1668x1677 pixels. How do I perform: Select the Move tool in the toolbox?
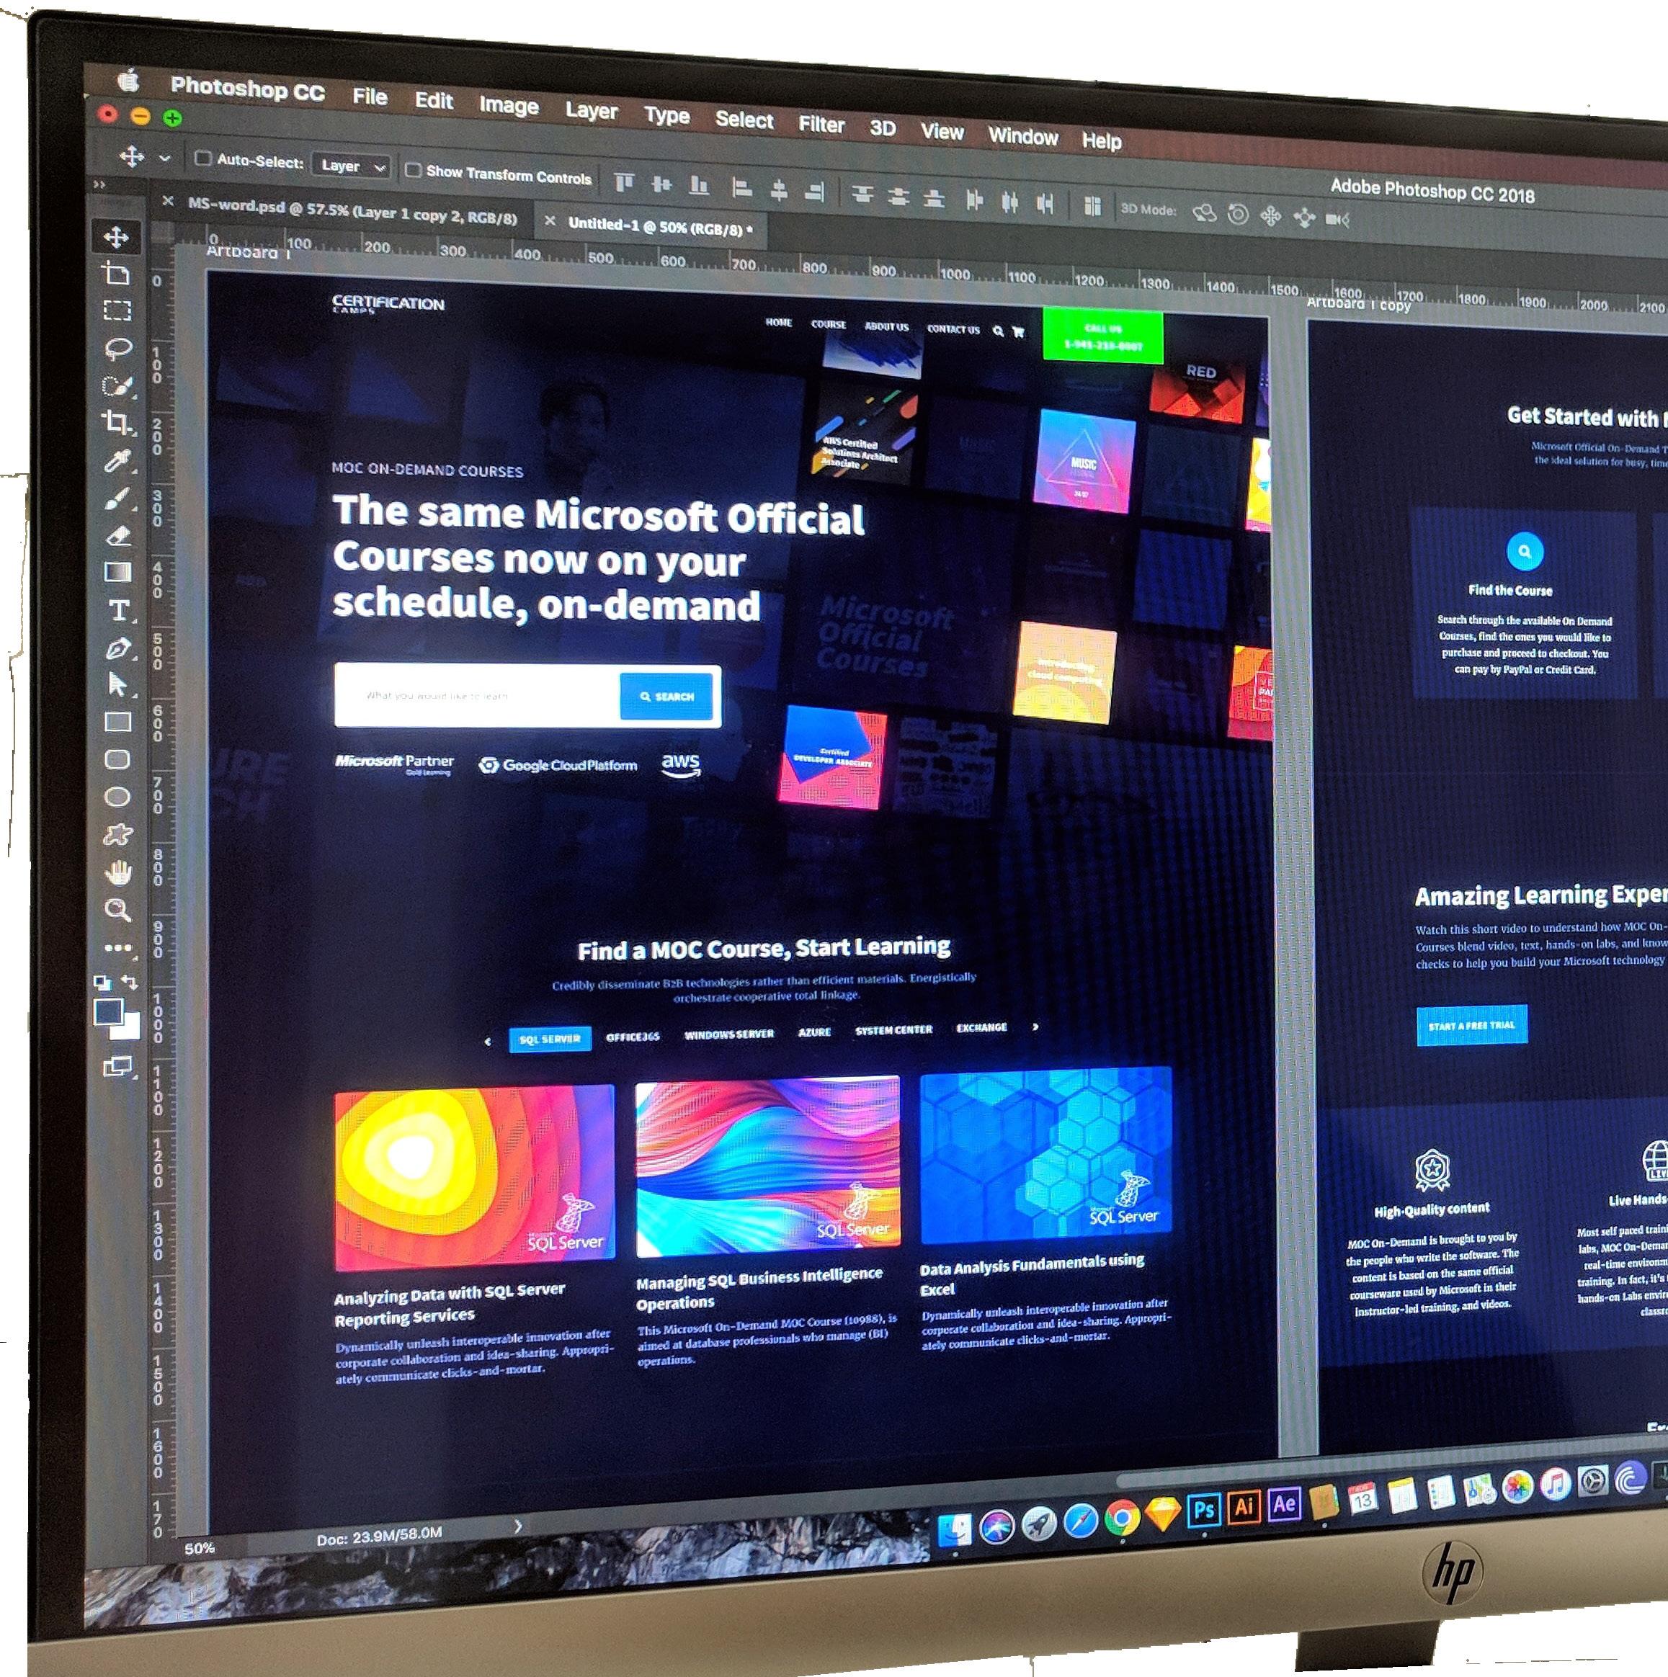[116, 237]
